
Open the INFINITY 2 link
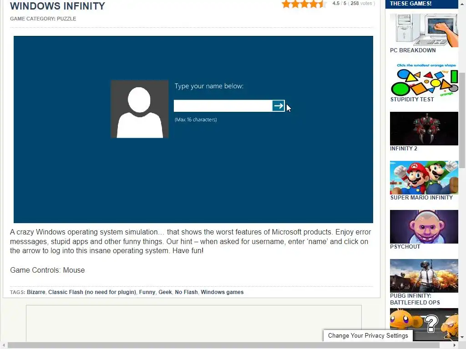[404, 149]
